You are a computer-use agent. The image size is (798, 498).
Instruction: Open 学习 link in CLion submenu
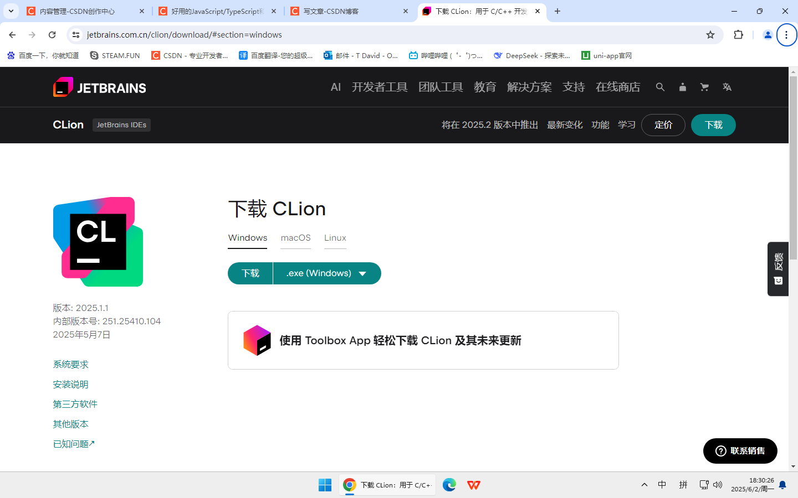627,125
